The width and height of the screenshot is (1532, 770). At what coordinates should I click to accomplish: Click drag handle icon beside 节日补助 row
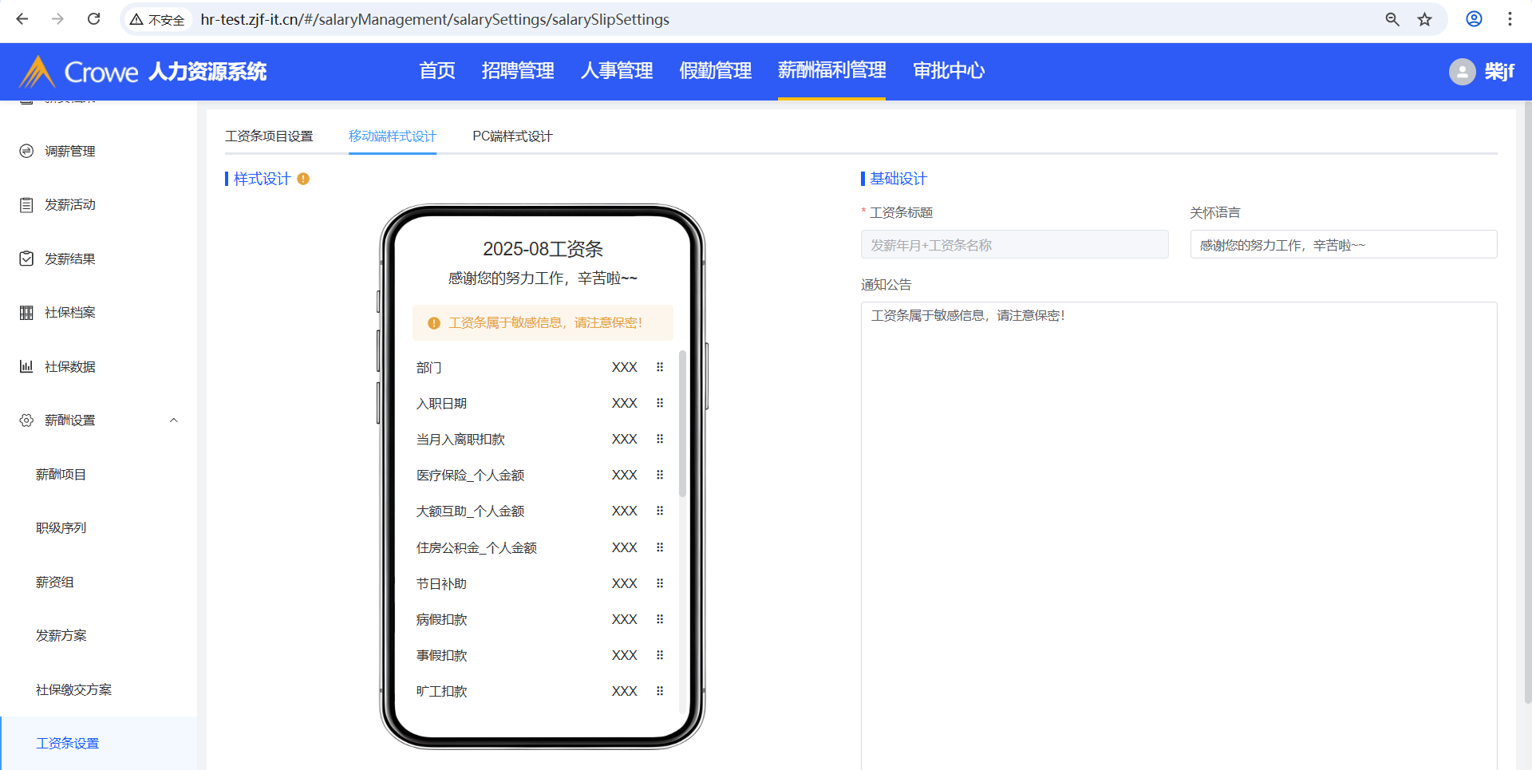tap(660, 583)
